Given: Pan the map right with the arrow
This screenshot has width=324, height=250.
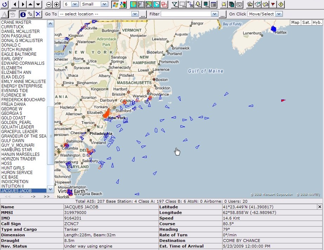Looking at the screenshot, I should coord(23,4).
